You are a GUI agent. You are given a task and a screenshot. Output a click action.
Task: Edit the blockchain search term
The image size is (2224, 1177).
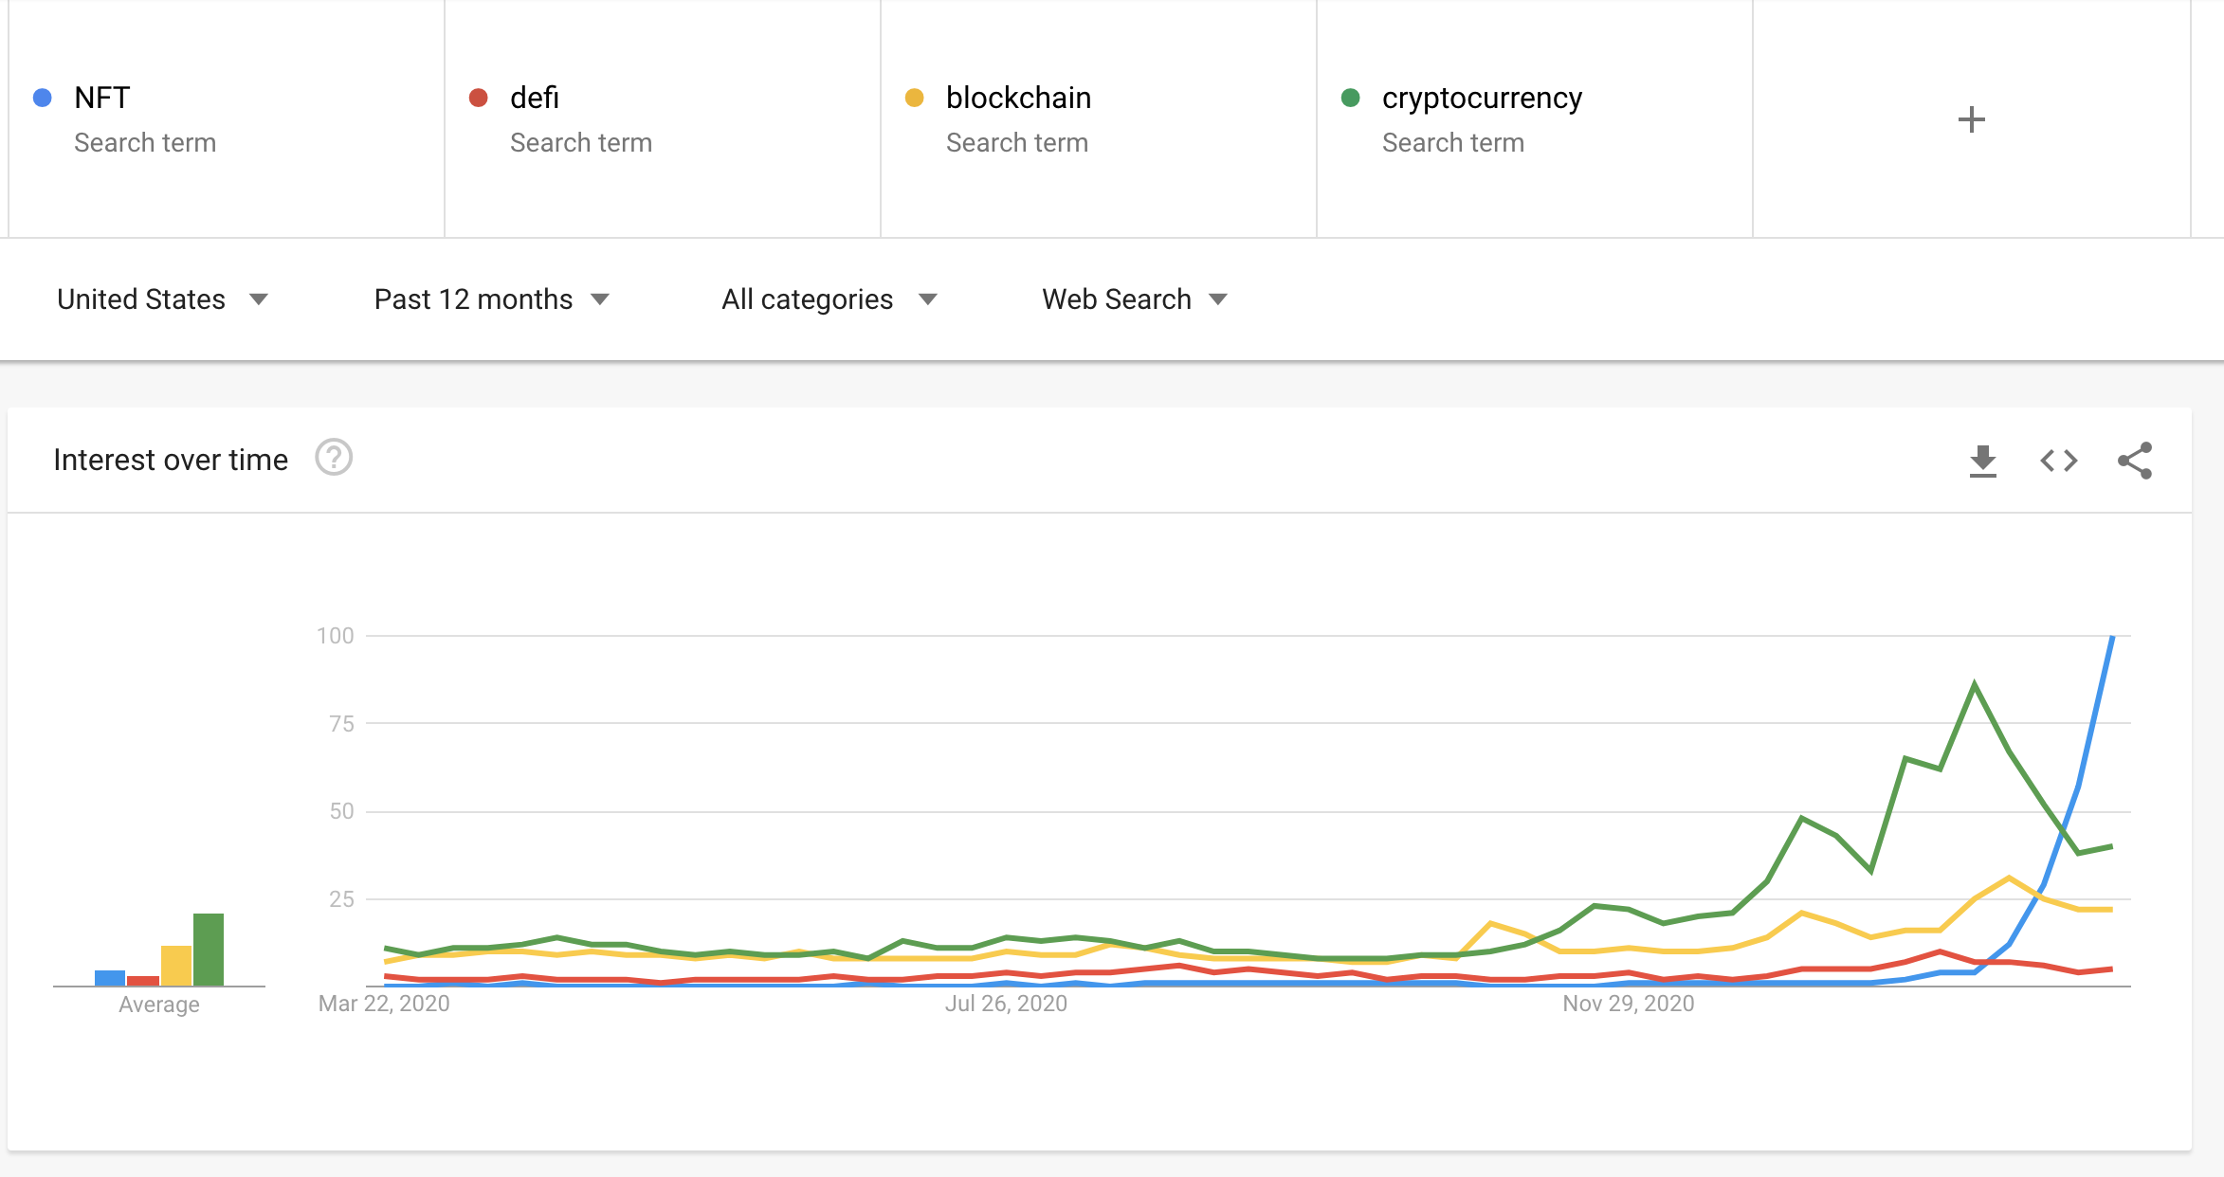(x=1018, y=98)
